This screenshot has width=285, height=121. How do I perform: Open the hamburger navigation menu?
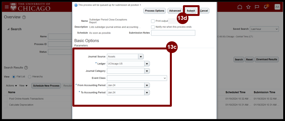(7, 7)
